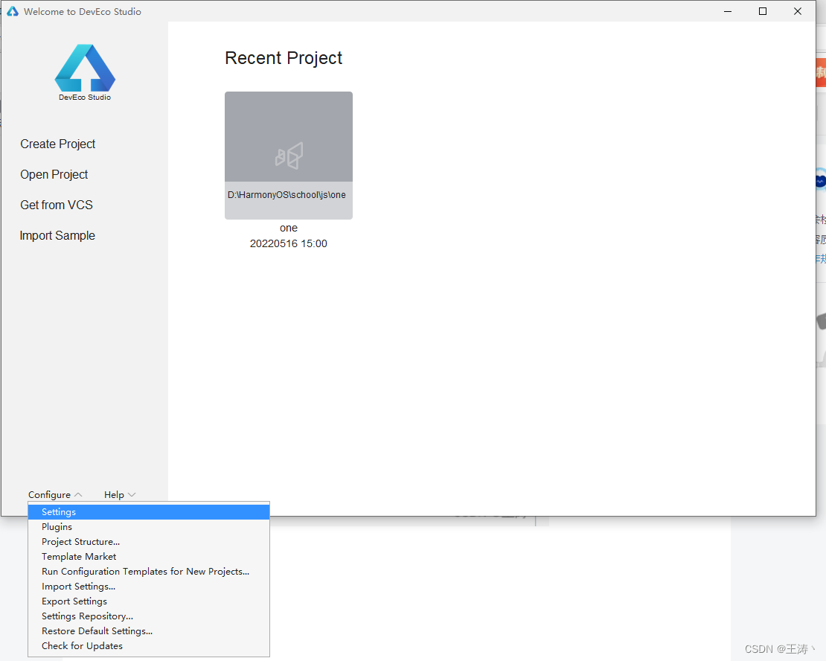Open Plugins from the Configure menu
The image size is (826, 661).
(149, 526)
